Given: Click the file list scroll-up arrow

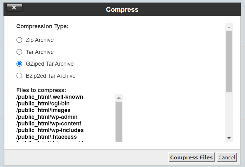Looking at the screenshot, I should pos(119,98).
